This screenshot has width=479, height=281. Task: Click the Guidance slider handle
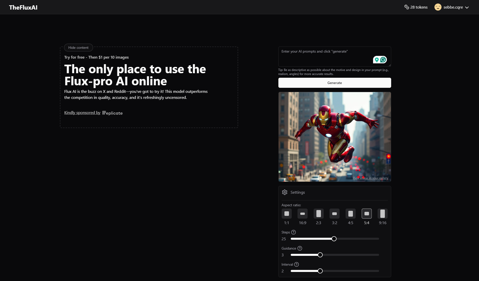320,255
